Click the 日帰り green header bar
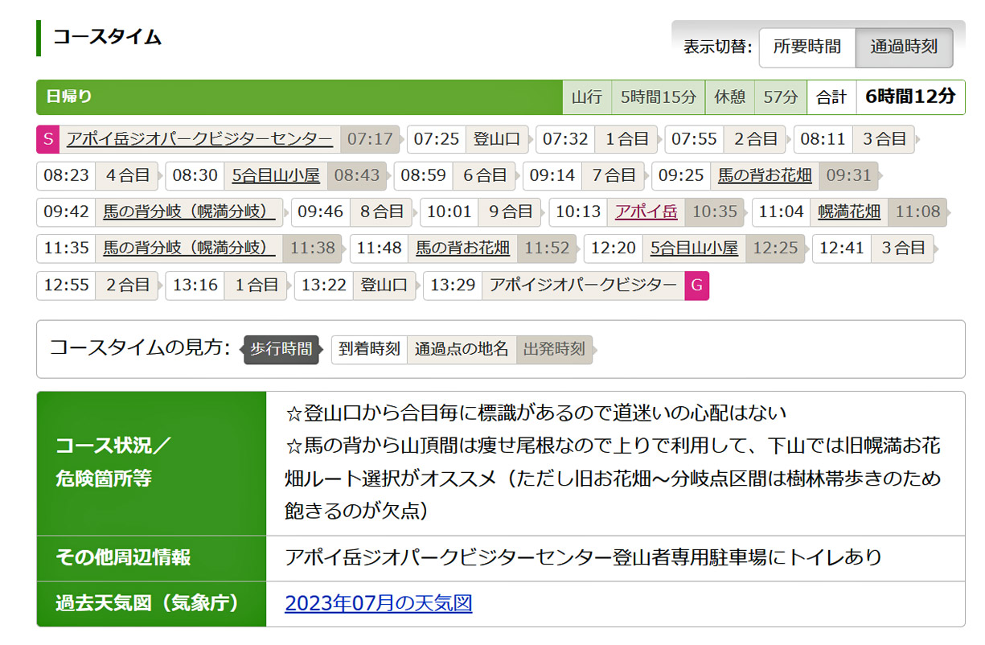The height and width of the screenshot is (645, 985). tap(298, 97)
